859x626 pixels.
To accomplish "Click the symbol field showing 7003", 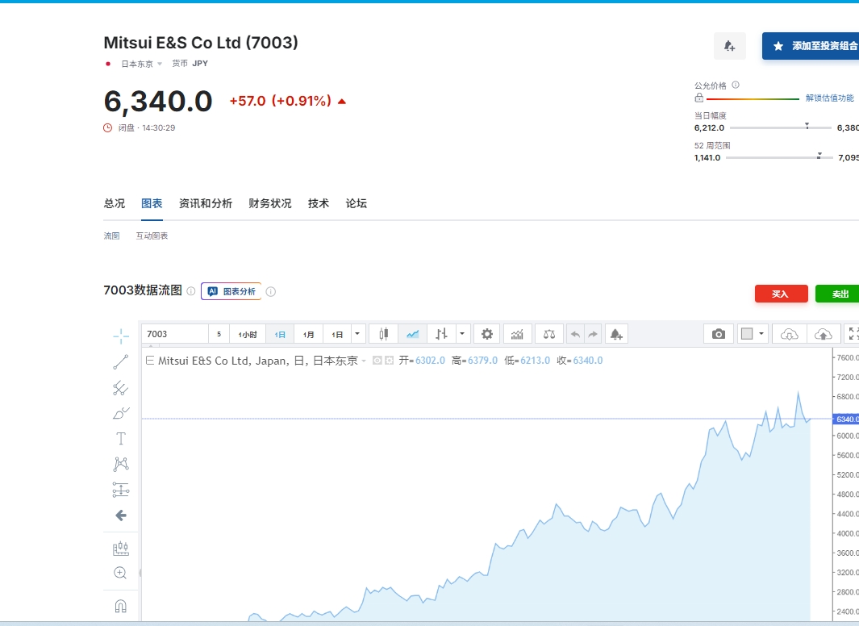I will coord(175,334).
